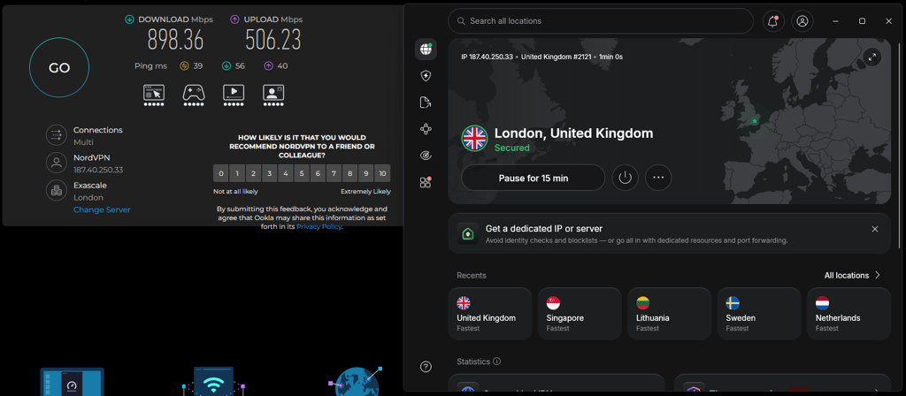Connect to recent United Kingdom
The image size is (906, 396).
[490, 314]
